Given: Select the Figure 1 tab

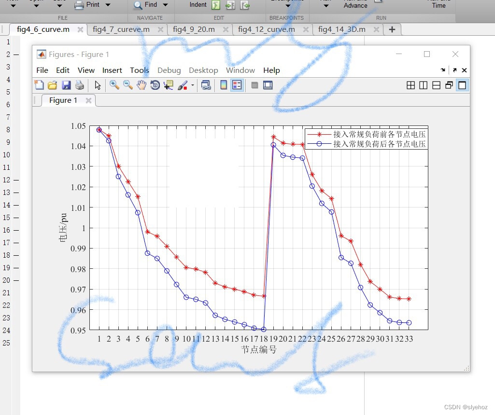Looking at the screenshot, I should coord(63,100).
